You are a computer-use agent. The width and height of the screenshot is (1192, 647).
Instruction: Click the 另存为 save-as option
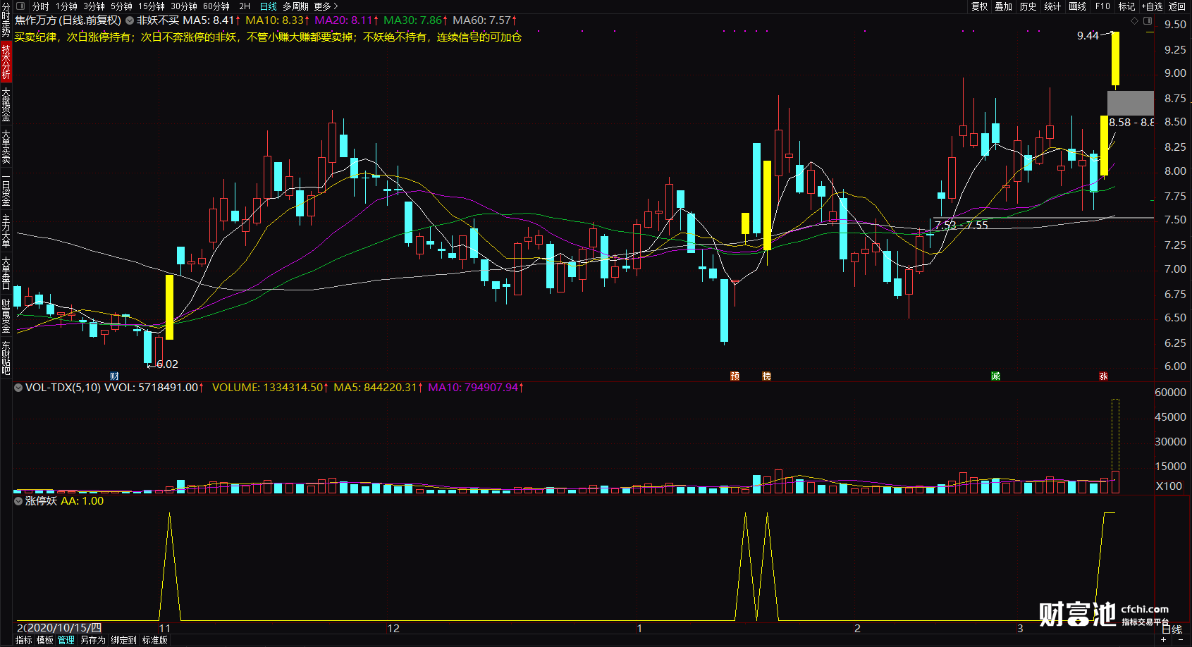[x=92, y=640]
